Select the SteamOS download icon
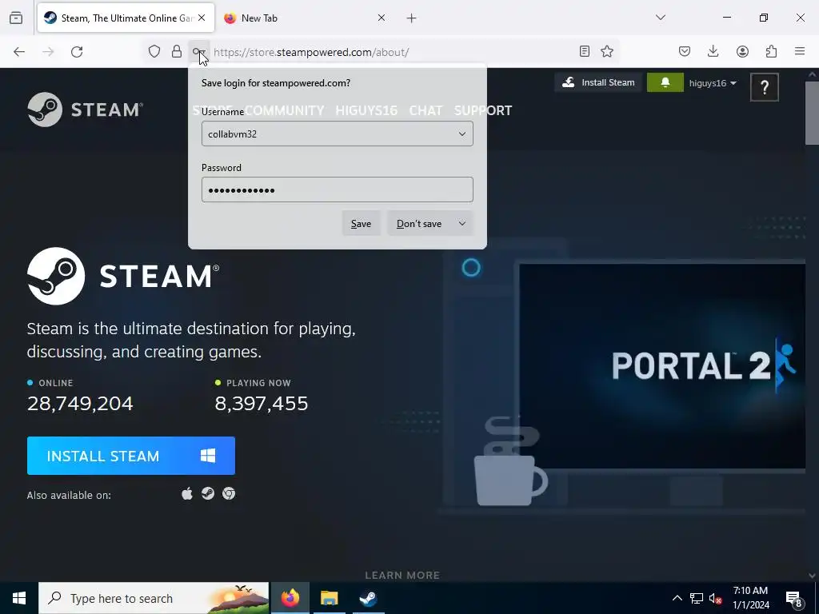This screenshot has height=614, width=819. (208, 493)
